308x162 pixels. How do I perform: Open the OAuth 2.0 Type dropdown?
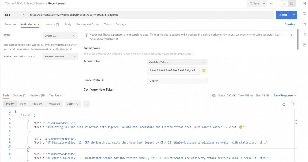coord(60,36)
